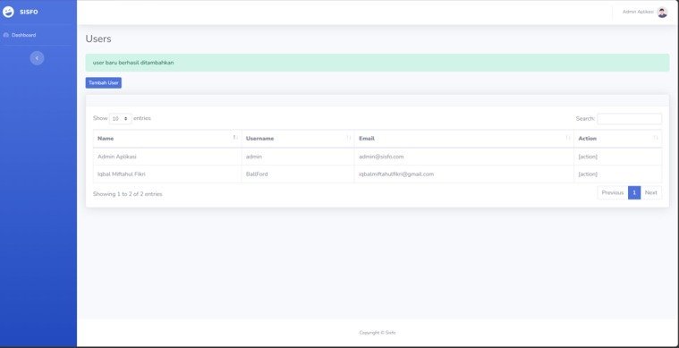
Task: Click the admin profile avatar
Action: 662,13
